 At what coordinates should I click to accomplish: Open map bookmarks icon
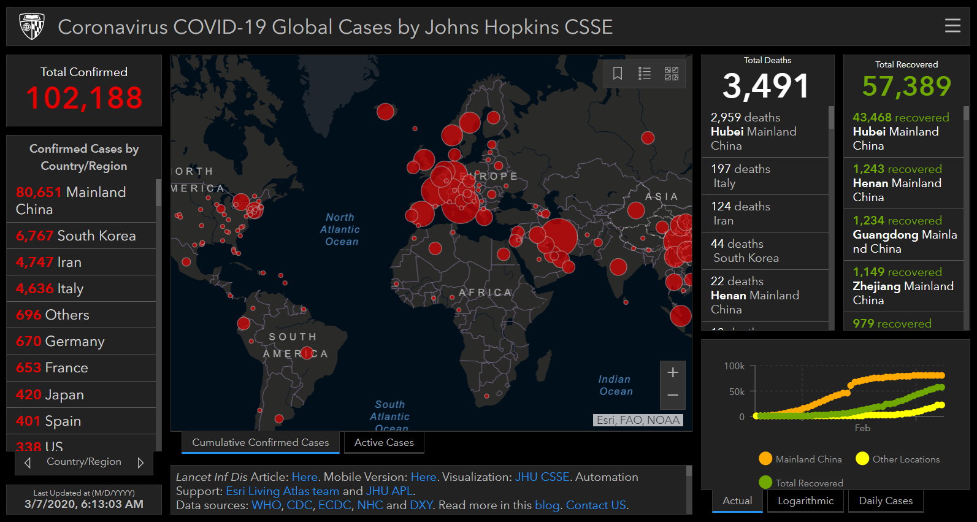(x=618, y=74)
